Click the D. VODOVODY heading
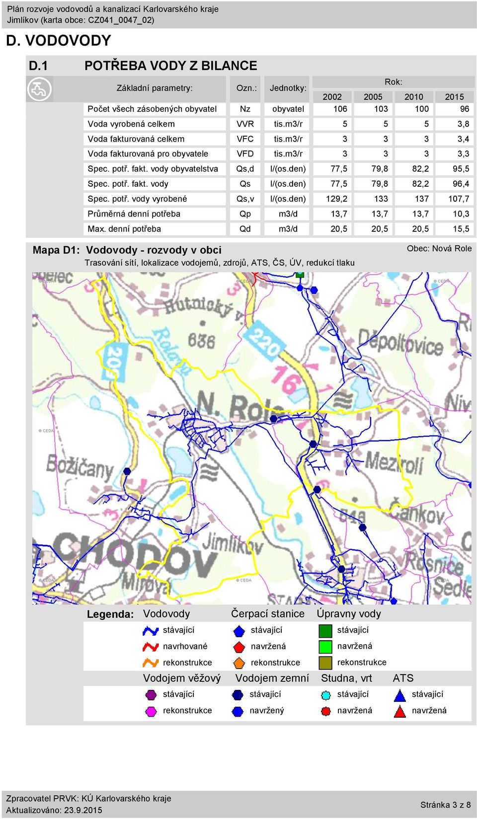This screenshot has height=819, width=477. pyautogui.click(x=59, y=41)
